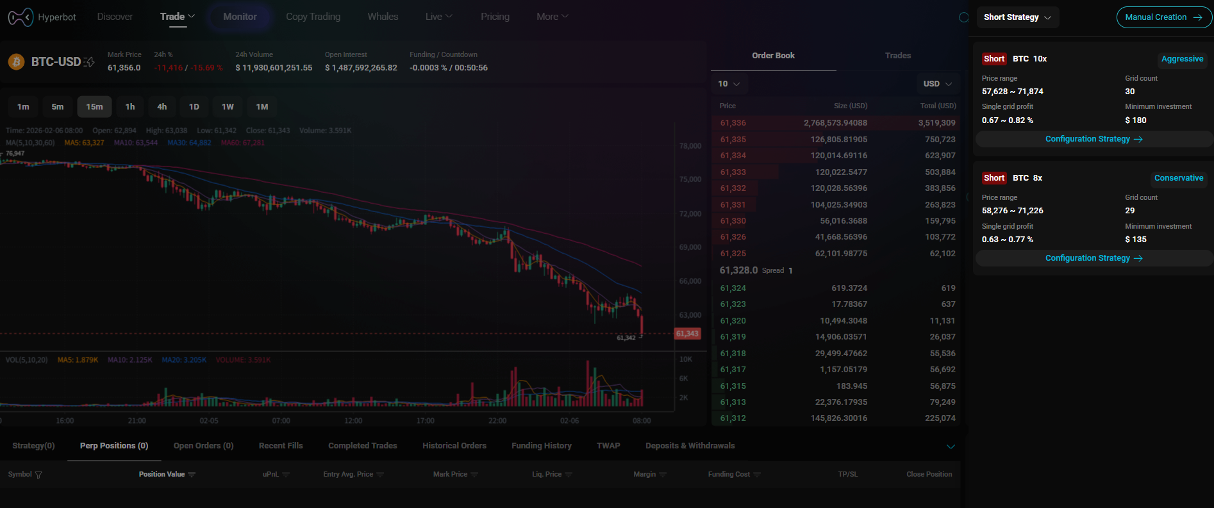Select the 1h chart timeframe
The width and height of the screenshot is (1214, 508).
(x=130, y=107)
